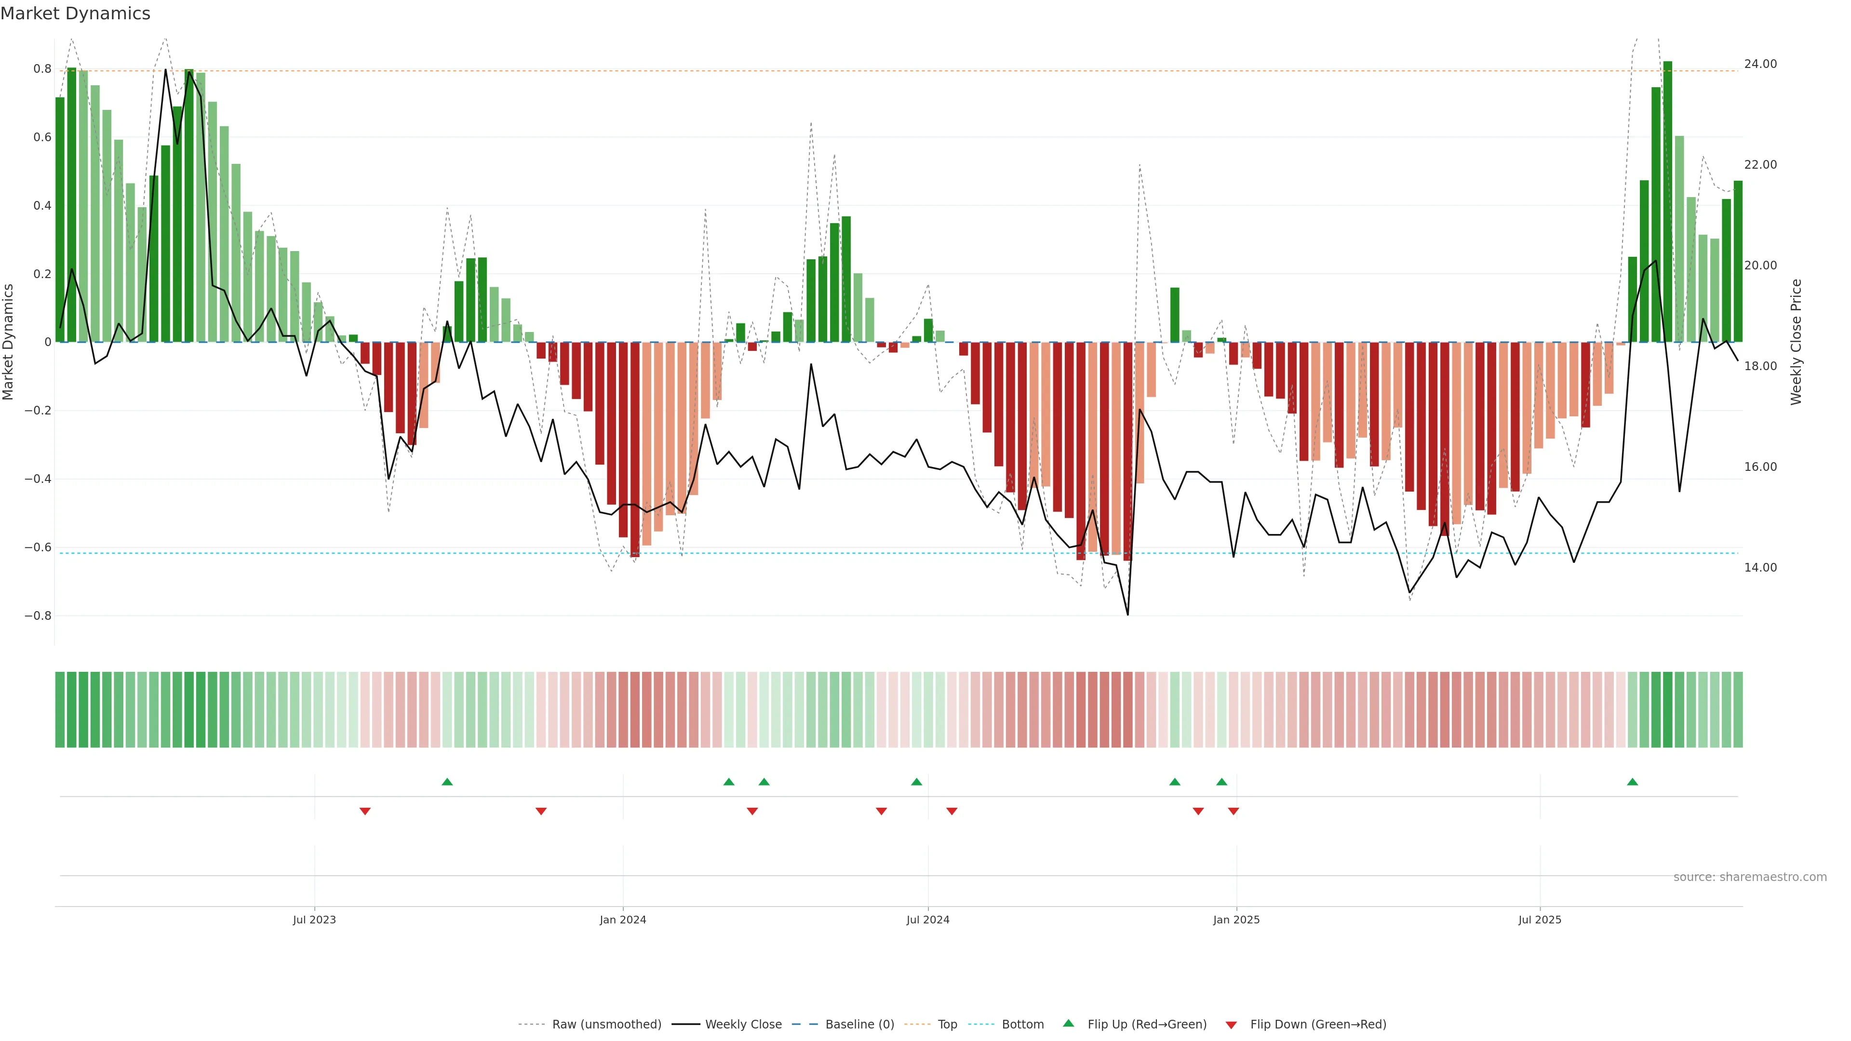Viewport: 1851px width, 1041px height.
Task: Click the Bottom legend label
Action: coord(1022,1025)
